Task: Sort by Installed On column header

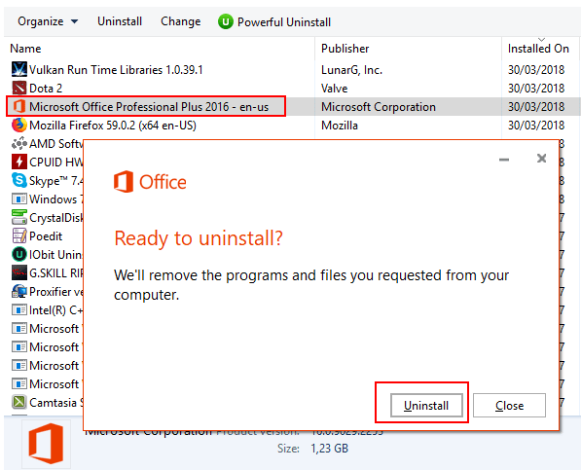Action: pos(538,48)
